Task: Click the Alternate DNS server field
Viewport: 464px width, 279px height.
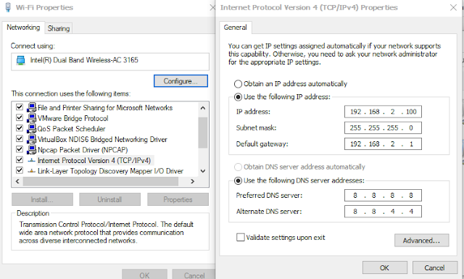Action: coord(383,212)
